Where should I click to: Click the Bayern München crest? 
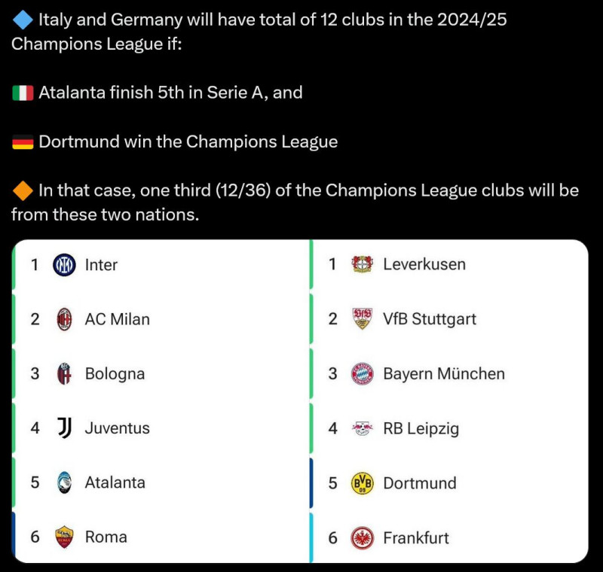point(362,373)
